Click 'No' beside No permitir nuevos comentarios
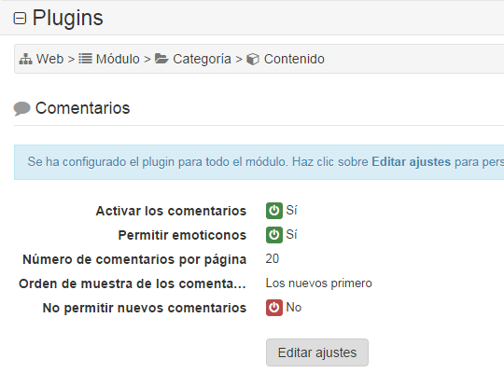This screenshot has width=504, height=373. pyautogui.click(x=294, y=308)
